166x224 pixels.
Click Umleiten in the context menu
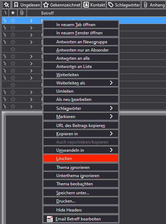pos(81,91)
